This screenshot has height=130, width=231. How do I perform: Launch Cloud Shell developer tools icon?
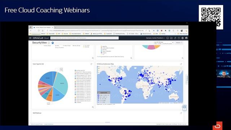click(167, 38)
